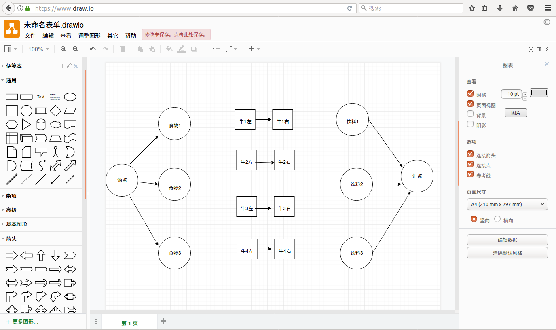This screenshot has width=556, height=330.
Task: Undo the last action
Action: 93,49
